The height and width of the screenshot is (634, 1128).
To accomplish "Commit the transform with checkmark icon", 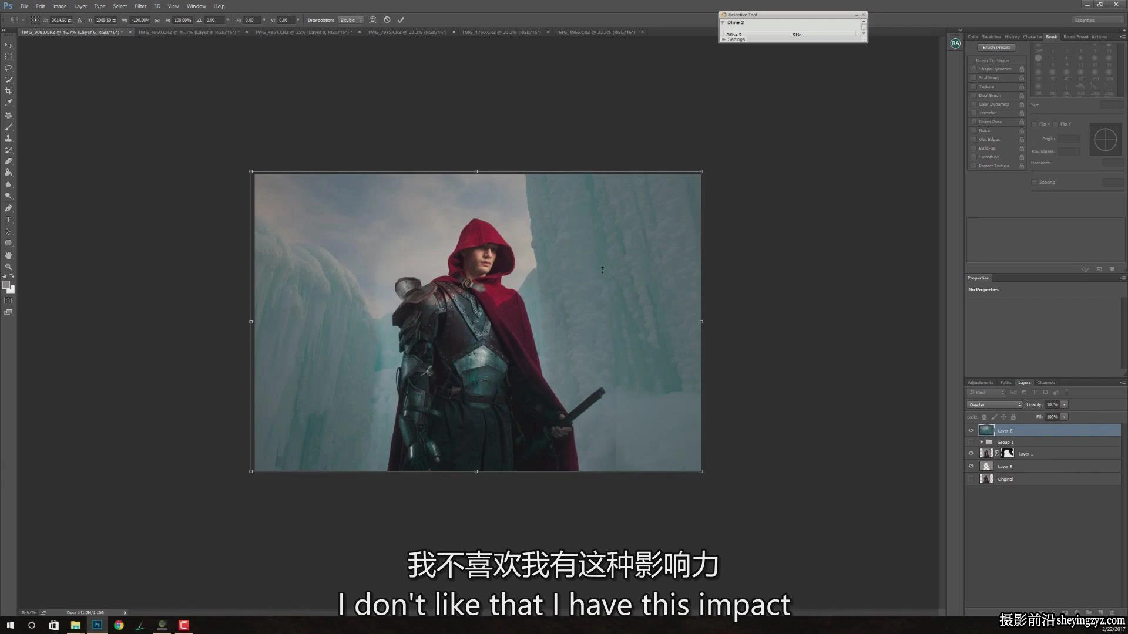I will [401, 20].
